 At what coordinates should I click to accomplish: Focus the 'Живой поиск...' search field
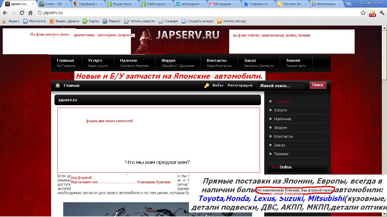click(x=281, y=86)
